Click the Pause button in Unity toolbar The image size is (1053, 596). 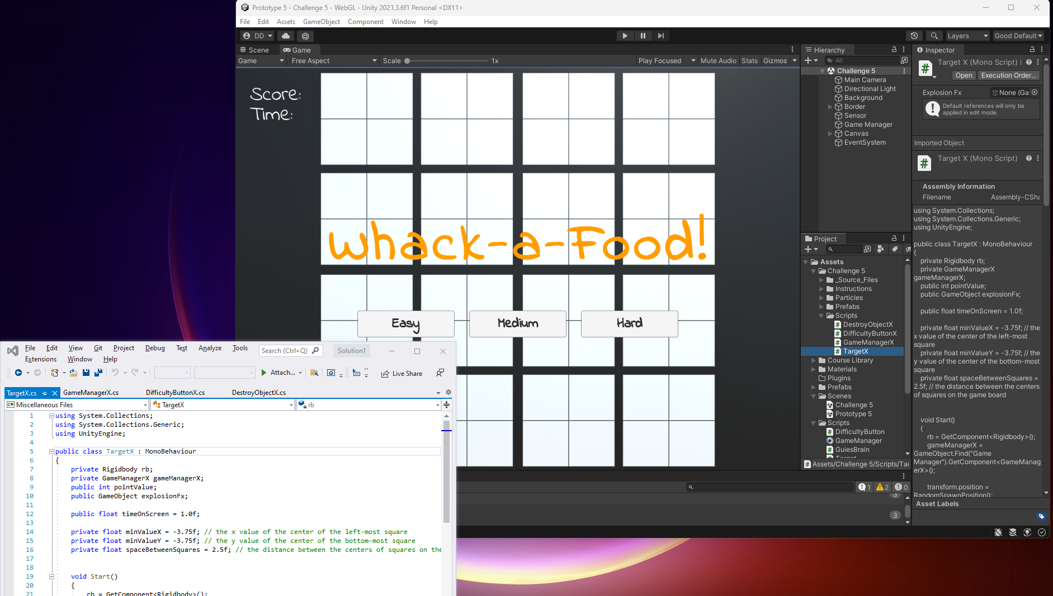click(643, 36)
